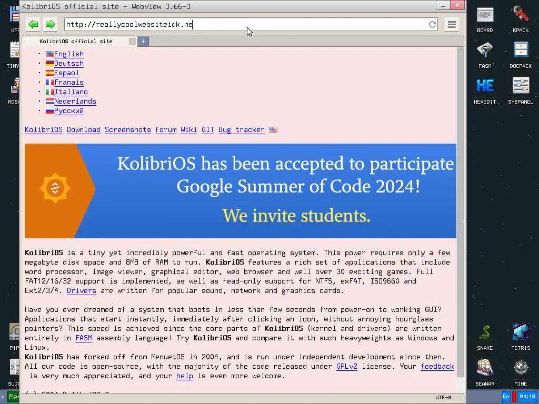Open the Screenshots nav link
Viewport: 539px width, 404px height.
click(128, 130)
